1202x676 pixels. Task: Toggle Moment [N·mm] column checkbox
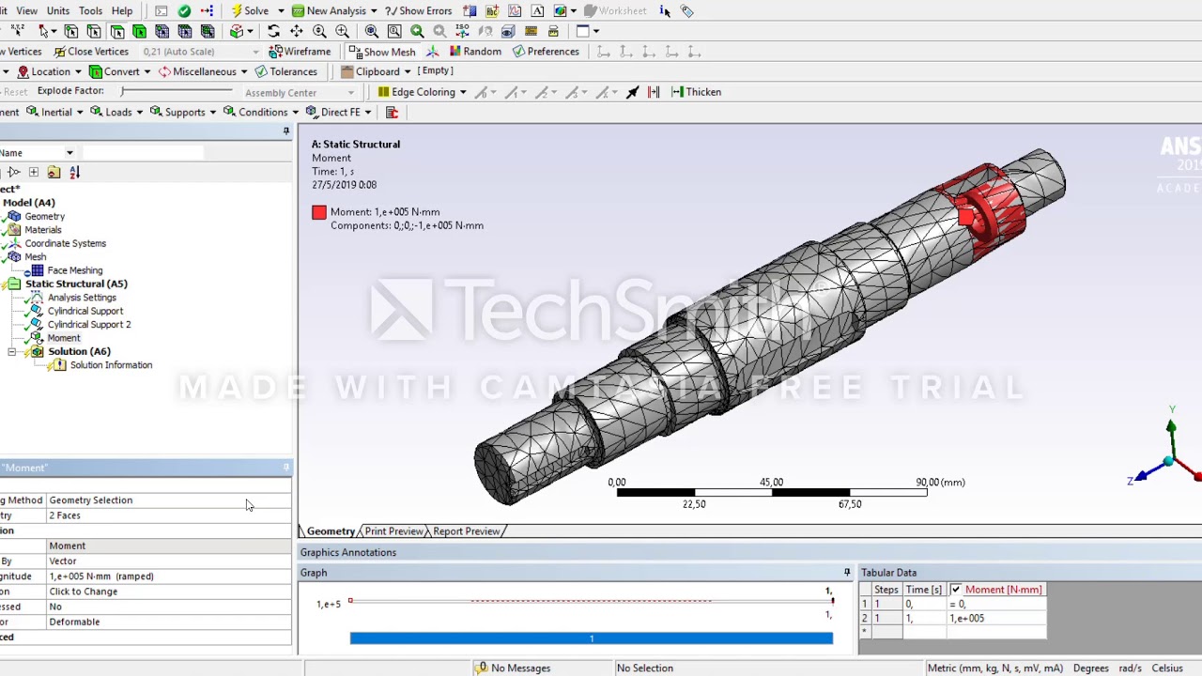(956, 590)
